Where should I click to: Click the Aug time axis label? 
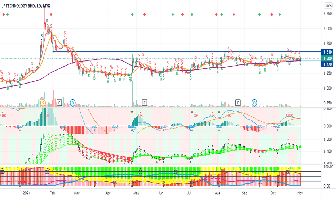pyautogui.click(x=217, y=193)
